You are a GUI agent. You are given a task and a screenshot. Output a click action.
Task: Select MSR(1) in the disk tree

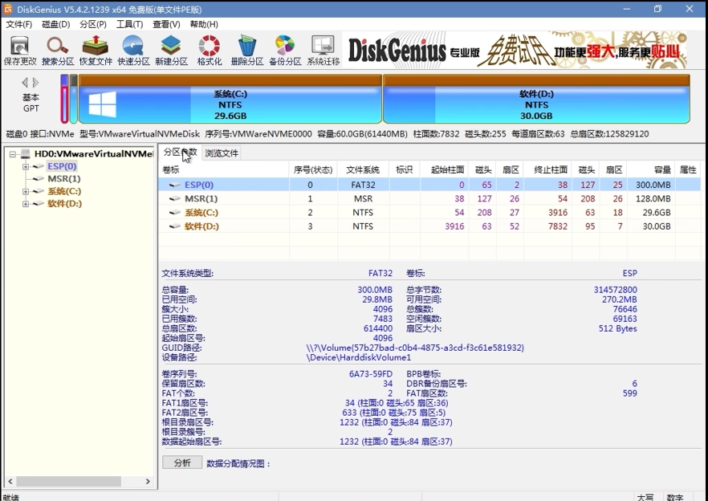click(64, 179)
